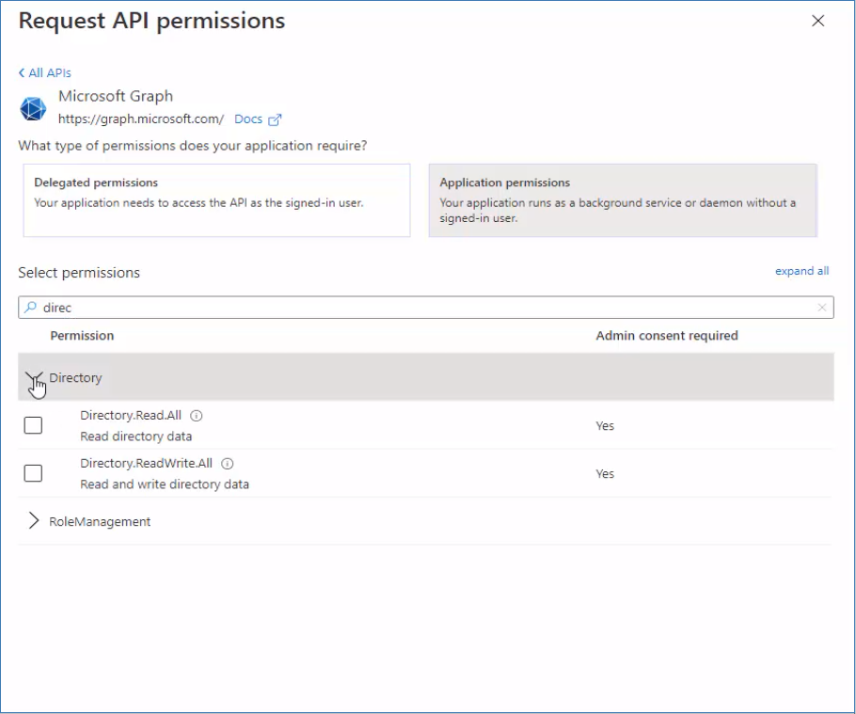Click the Microsoft Graph logo icon
Viewport: 856px width, 714px height.
33,108
